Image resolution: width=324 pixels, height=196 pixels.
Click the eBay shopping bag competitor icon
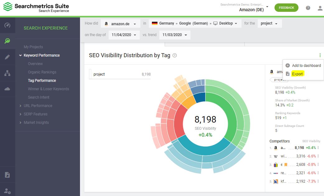coord(276,165)
